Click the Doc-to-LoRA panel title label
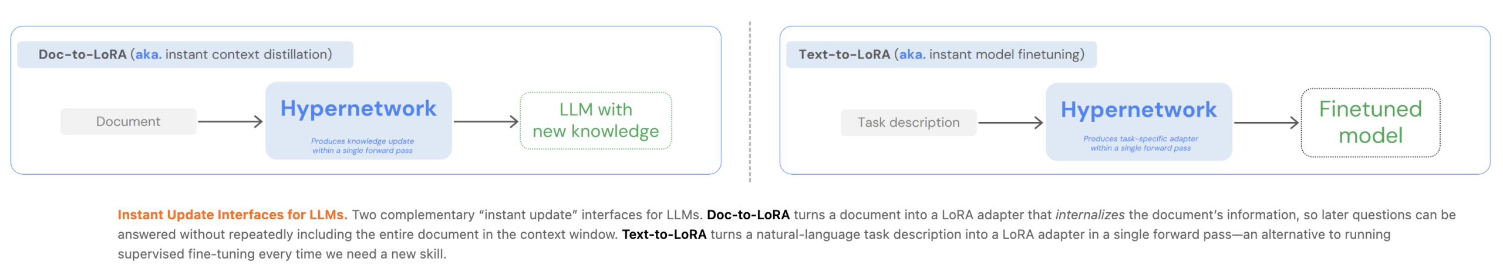 [184, 55]
